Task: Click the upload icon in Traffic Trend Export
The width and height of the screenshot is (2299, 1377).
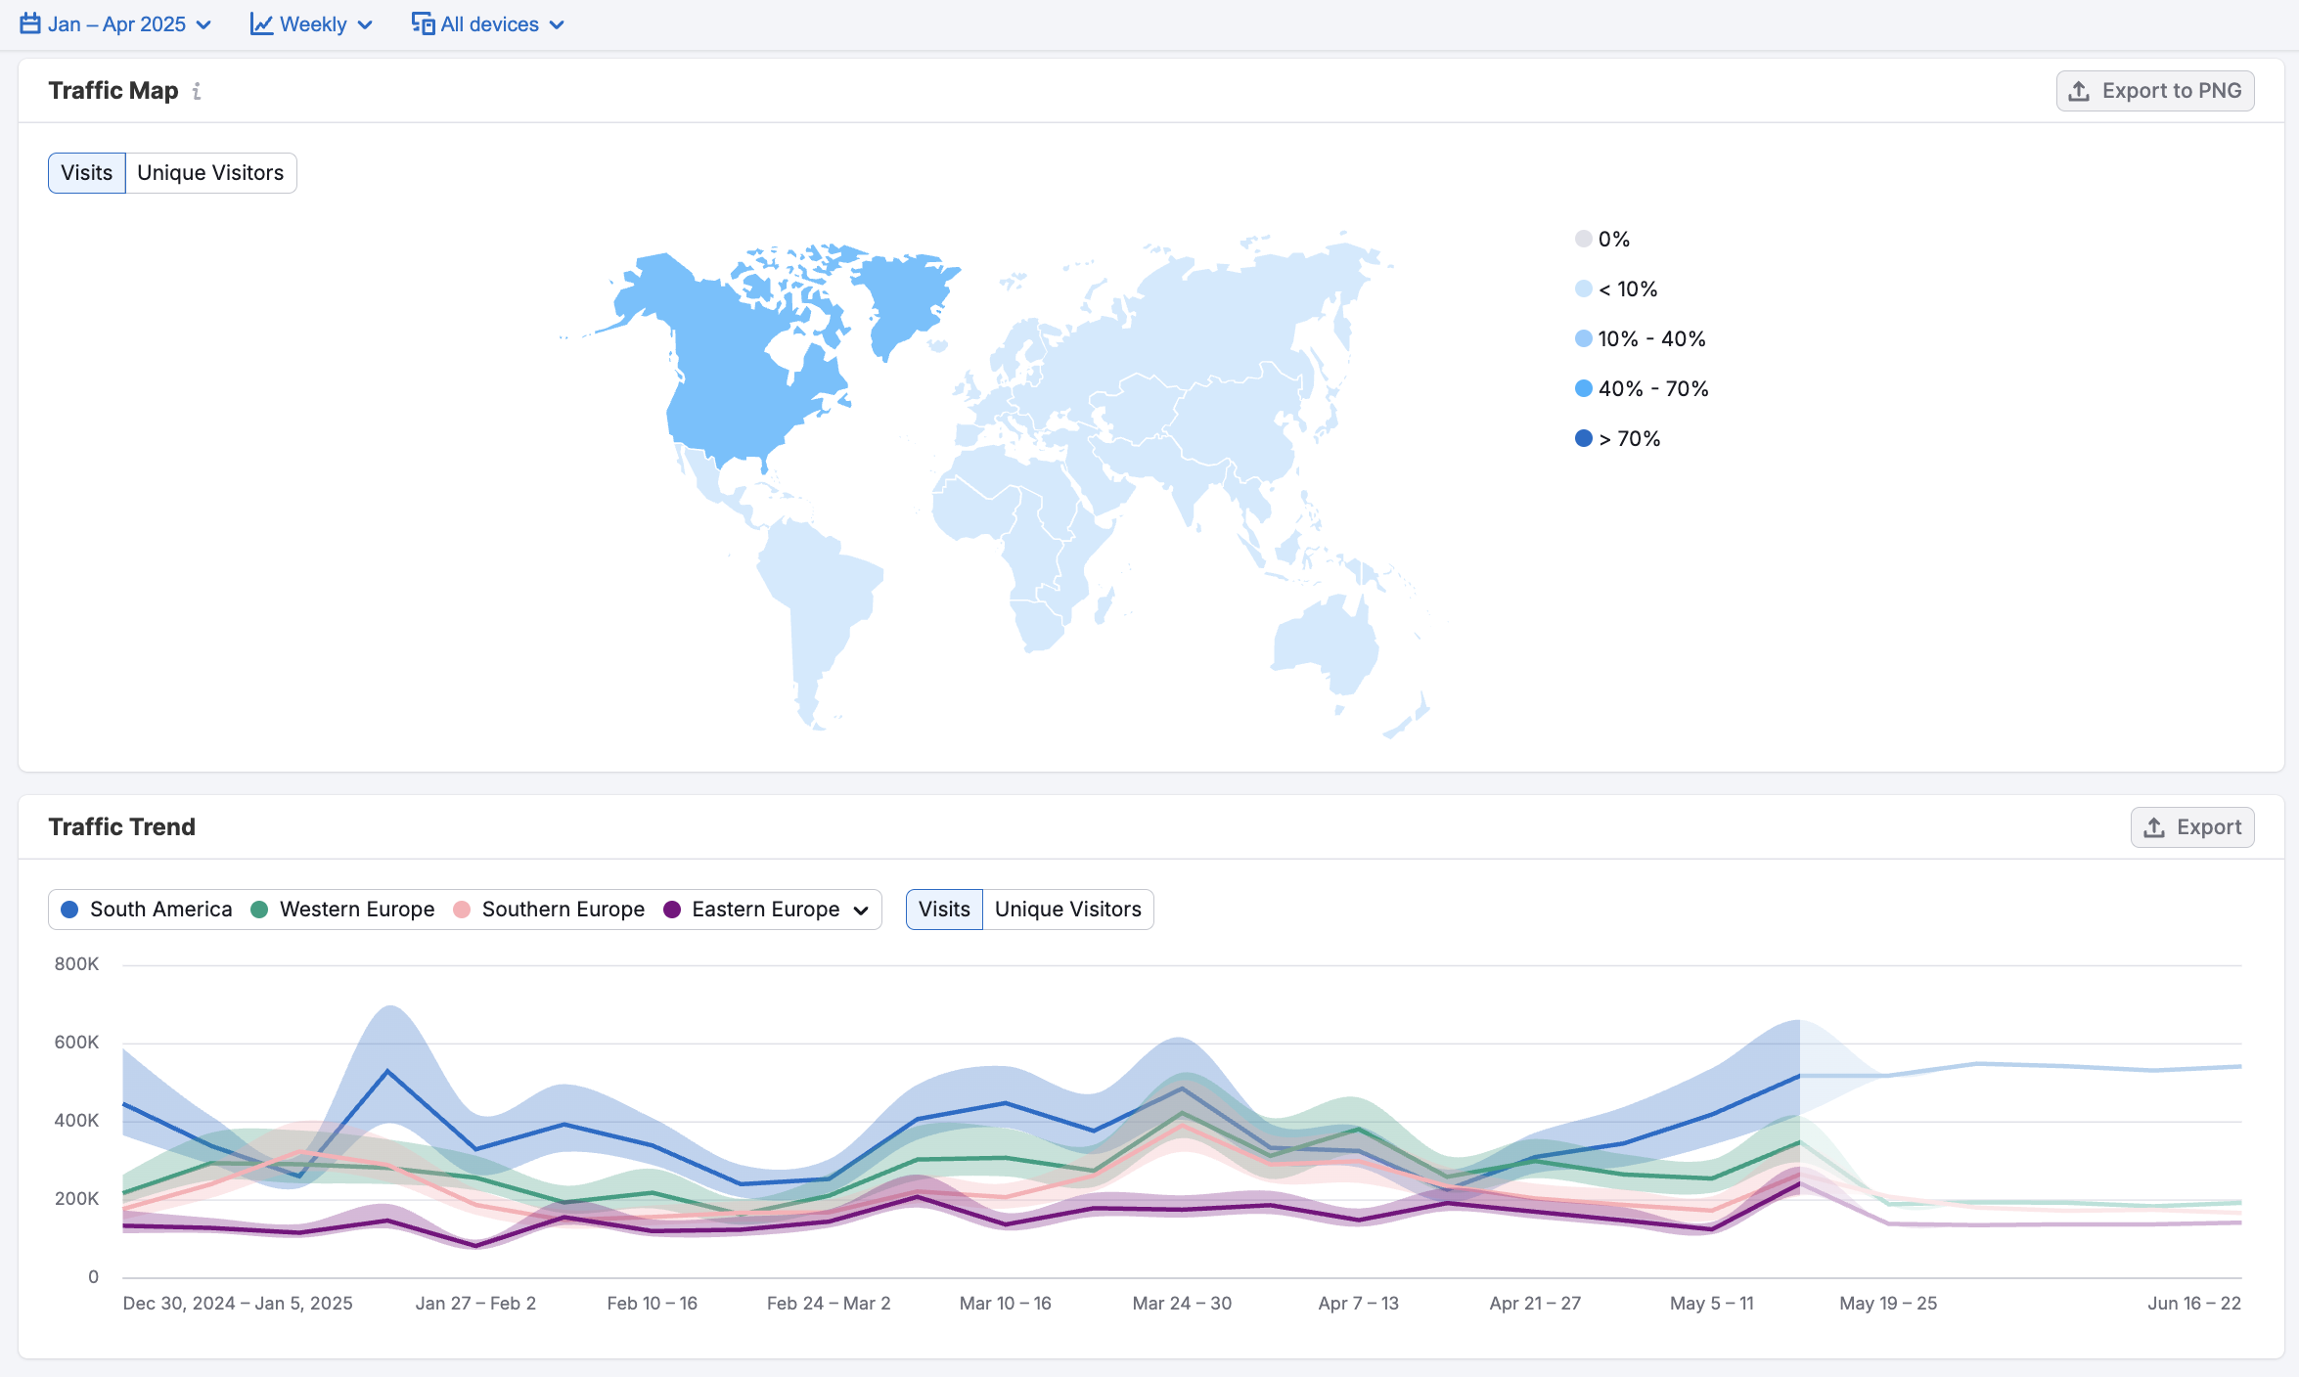Action: 2154,827
